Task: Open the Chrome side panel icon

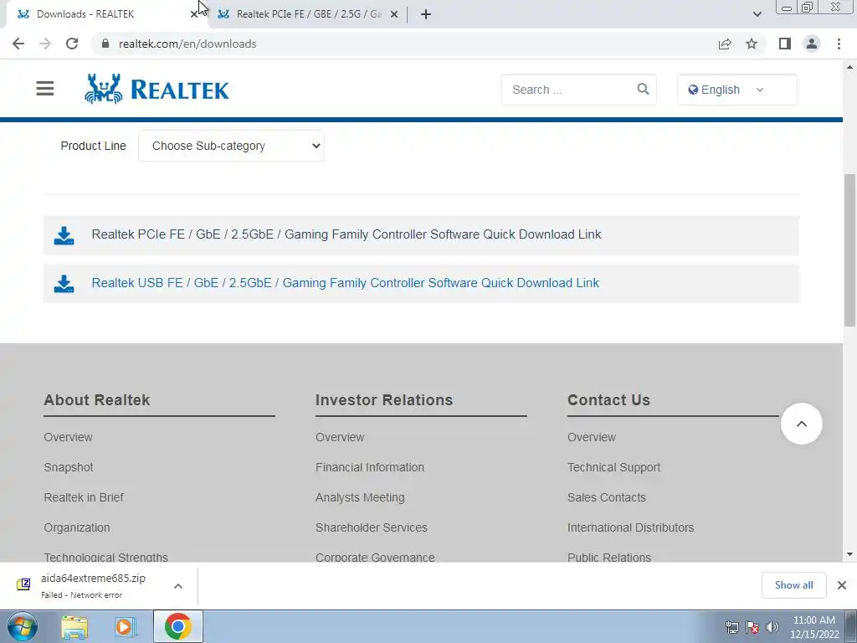Action: [785, 44]
